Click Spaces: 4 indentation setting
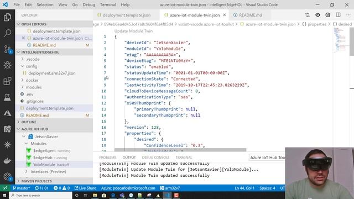This screenshot has width=354, height=199. coord(267,188)
